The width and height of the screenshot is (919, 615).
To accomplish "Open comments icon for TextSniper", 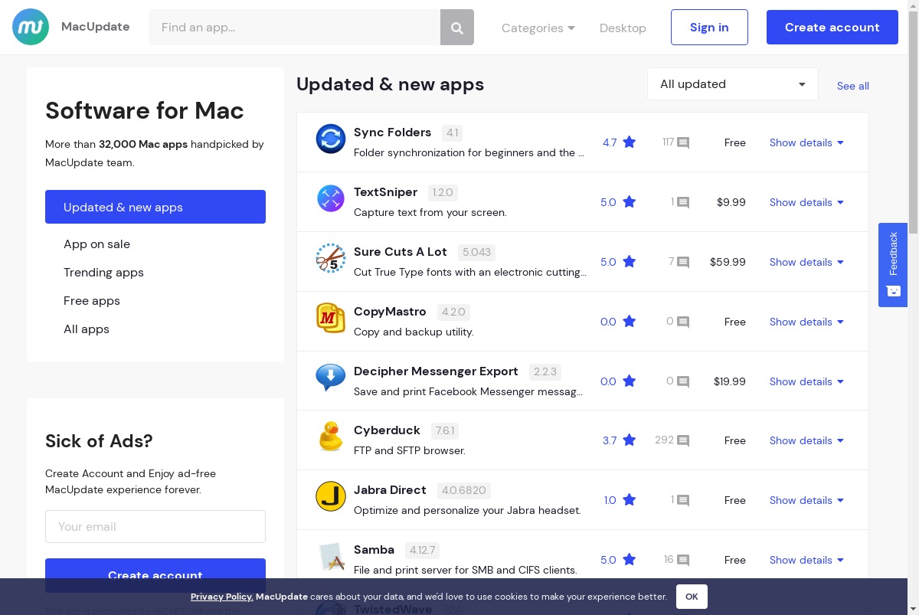I will point(683,203).
